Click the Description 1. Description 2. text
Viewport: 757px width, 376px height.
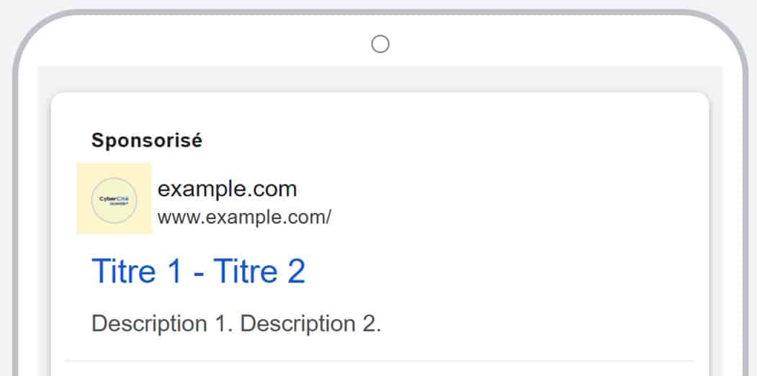(x=236, y=323)
